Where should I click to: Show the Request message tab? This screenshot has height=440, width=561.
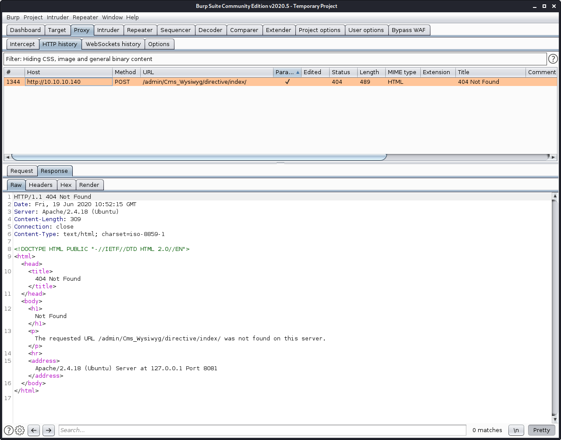point(22,171)
